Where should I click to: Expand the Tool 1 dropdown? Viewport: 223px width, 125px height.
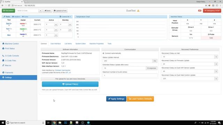9,29
